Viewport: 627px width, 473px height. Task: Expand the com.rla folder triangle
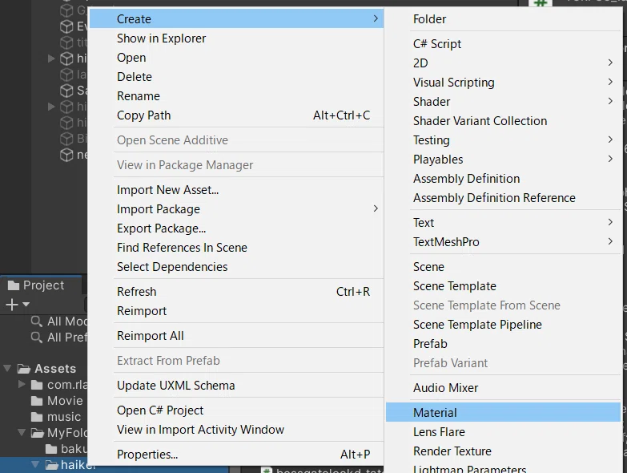point(22,384)
